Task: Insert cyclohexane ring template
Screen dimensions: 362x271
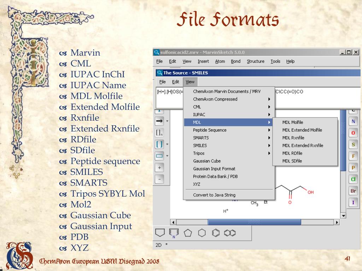Action: [202, 233]
